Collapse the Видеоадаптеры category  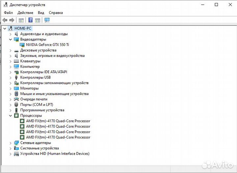pyautogui.click(x=11, y=39)
